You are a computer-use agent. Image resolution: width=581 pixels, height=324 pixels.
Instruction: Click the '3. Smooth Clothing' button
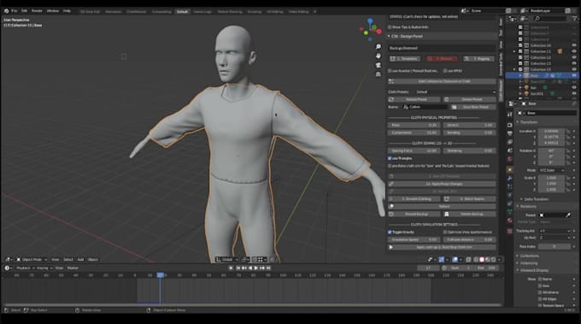click(414, 199)
